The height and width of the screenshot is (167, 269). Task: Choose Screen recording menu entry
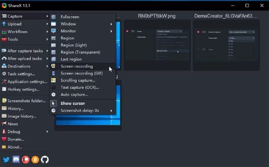click(82, 66)
